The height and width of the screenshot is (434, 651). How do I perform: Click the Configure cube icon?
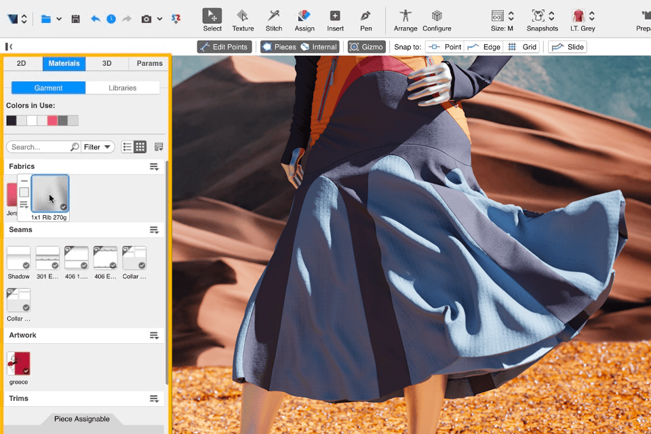[437, 20]
